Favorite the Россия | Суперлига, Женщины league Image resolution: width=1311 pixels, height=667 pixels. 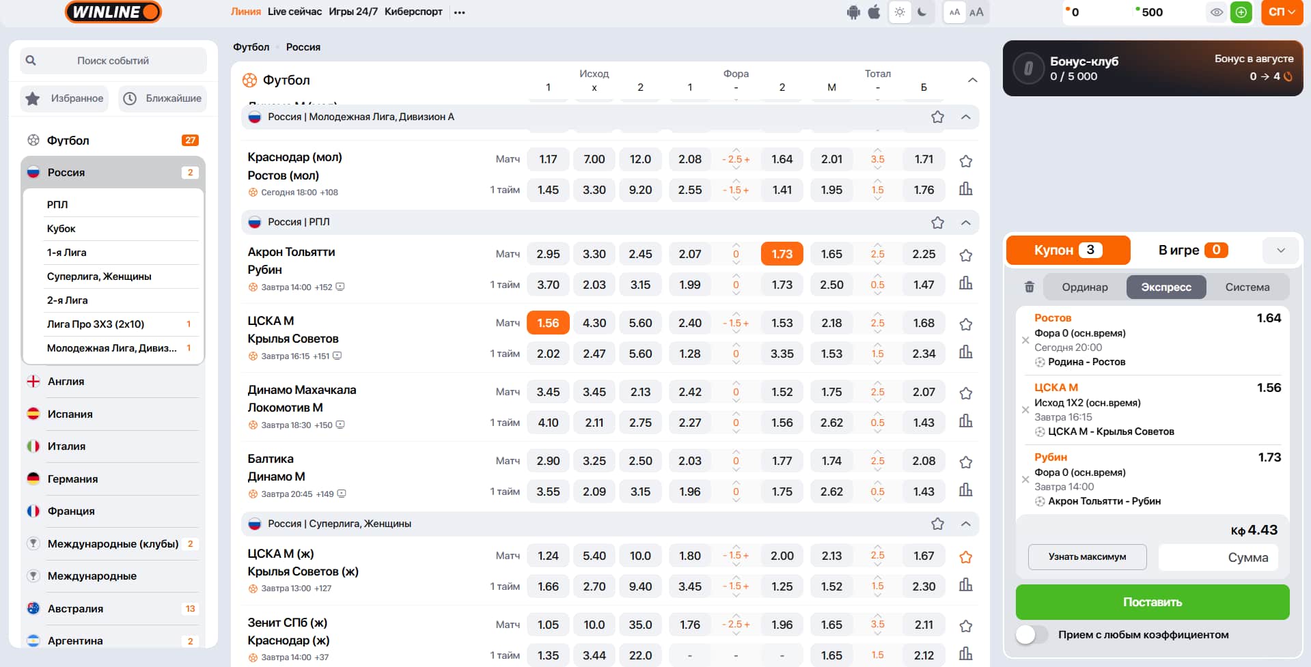point(937,524)
